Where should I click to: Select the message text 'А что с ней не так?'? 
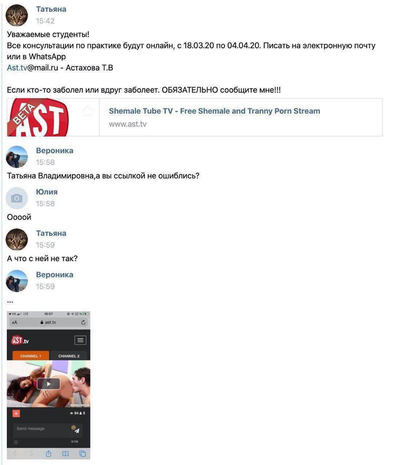pos(42,259)
